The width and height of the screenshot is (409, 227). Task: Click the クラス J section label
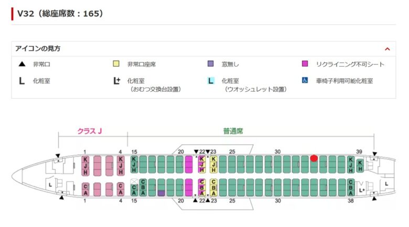pos(90,131)
